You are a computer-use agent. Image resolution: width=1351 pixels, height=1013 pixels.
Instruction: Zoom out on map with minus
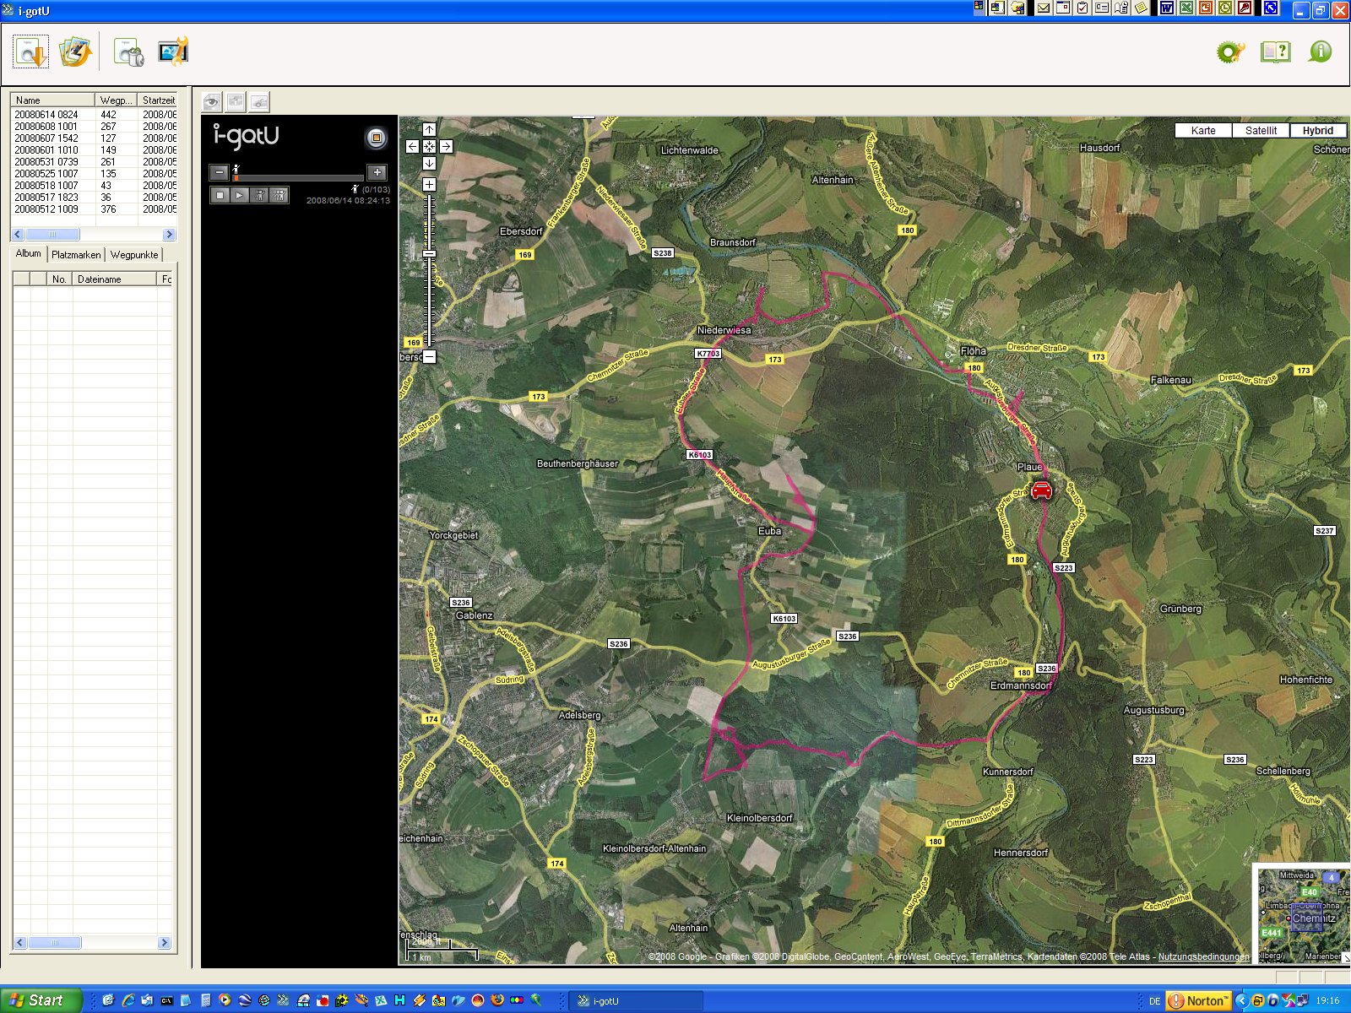point(429,356)
